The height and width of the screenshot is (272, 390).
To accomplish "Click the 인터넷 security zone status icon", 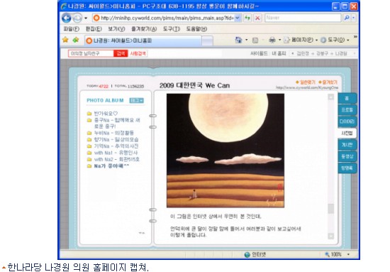I will pos(247,254).
